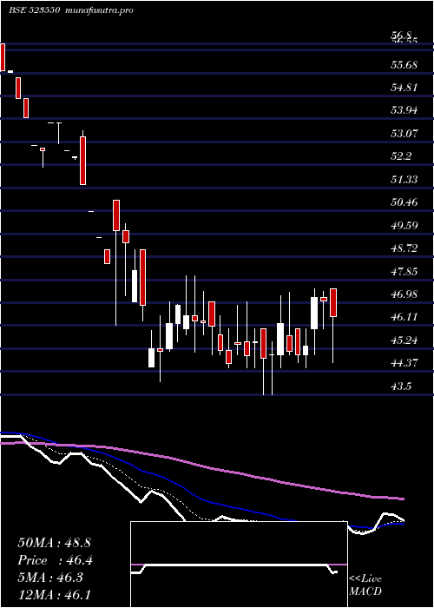The width and height of the screenshot is (434, 608).
Task: Choose the 46.98 axis label
Action: coord(404,294)
